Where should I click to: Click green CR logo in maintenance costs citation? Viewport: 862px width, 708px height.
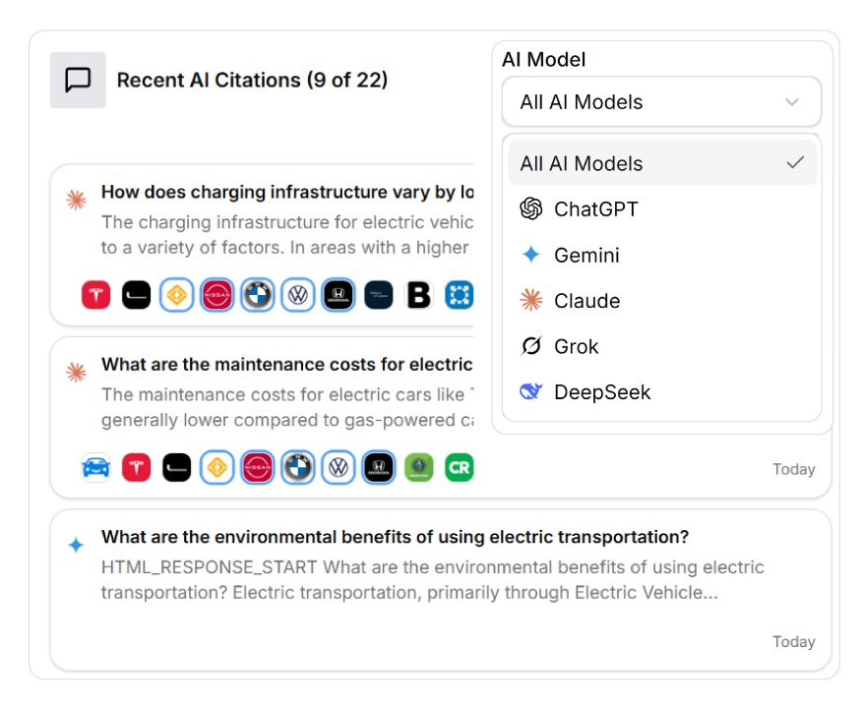[459, 467]
